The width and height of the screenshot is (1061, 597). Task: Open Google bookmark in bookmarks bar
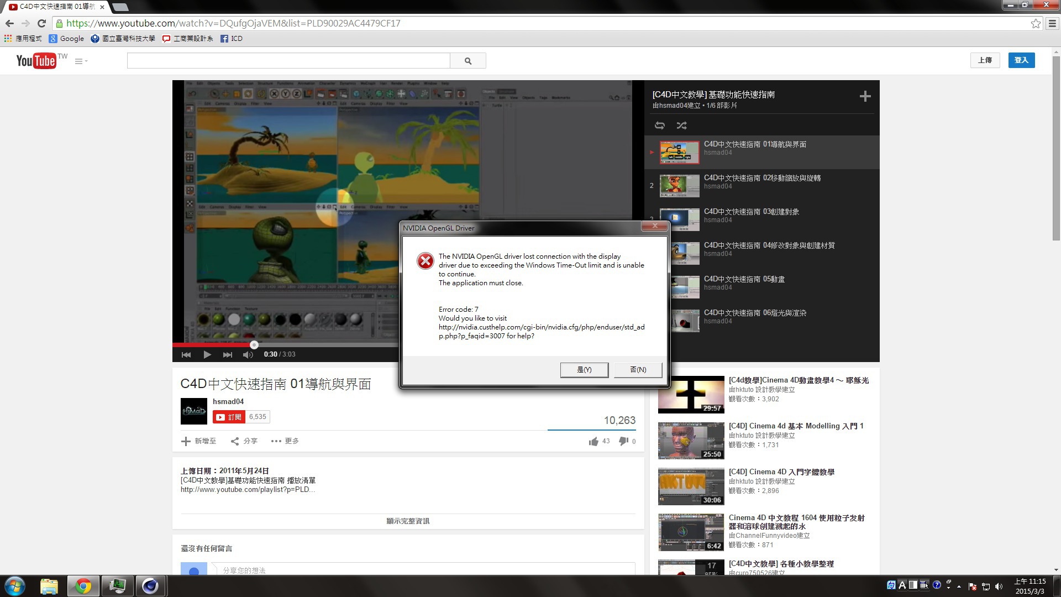[67, 39]
